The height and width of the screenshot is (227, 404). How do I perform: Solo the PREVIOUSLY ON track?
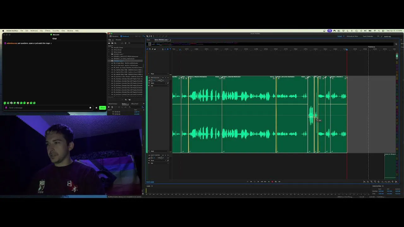tap(165, 78)
